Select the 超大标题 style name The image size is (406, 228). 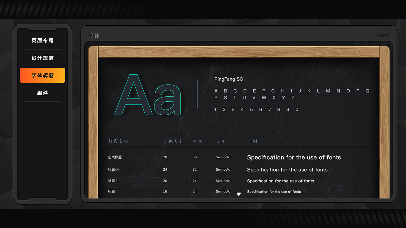pos(115,157)
